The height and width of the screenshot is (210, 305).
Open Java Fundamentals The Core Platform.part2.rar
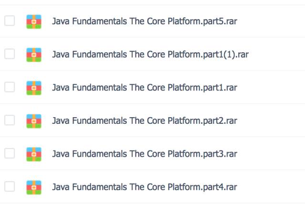(x=144, y=121)
